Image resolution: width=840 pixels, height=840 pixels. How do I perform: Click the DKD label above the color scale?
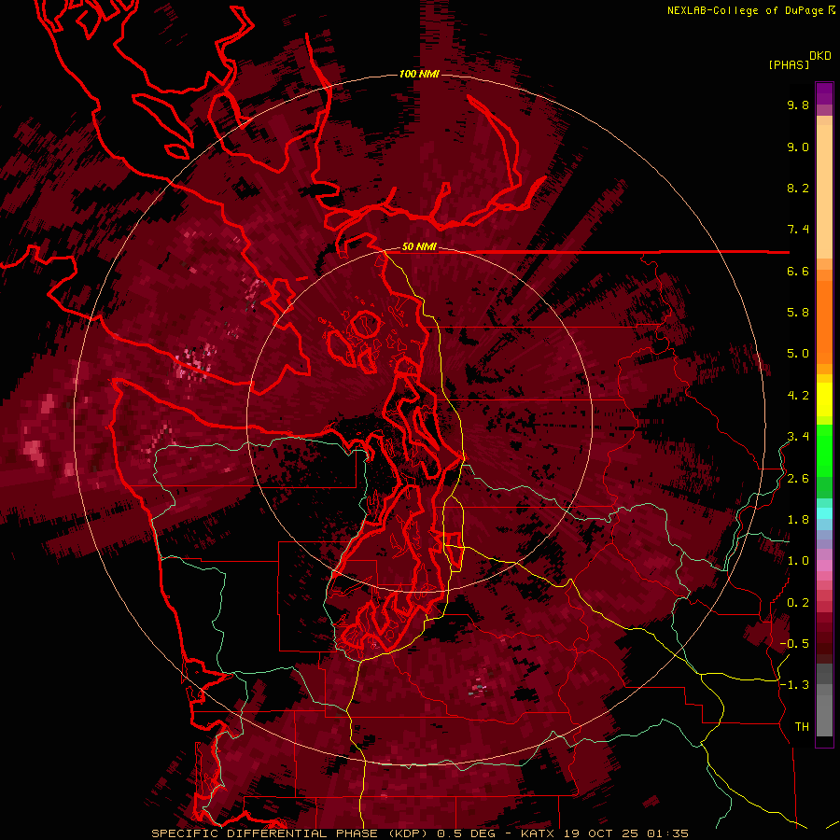[x=820, y=56]
